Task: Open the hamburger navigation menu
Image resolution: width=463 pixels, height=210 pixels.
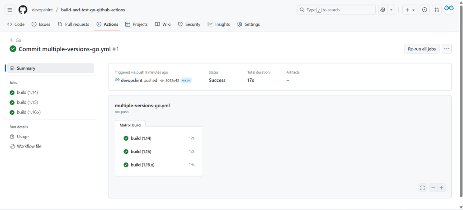Action: coord(9,10)
